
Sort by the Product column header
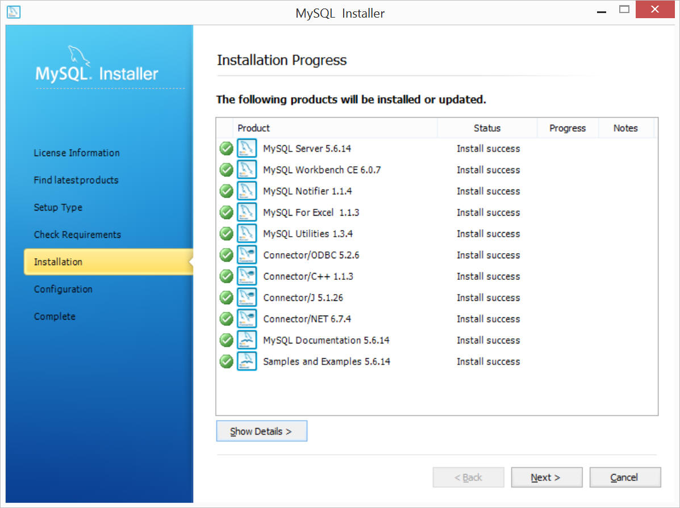335,128
